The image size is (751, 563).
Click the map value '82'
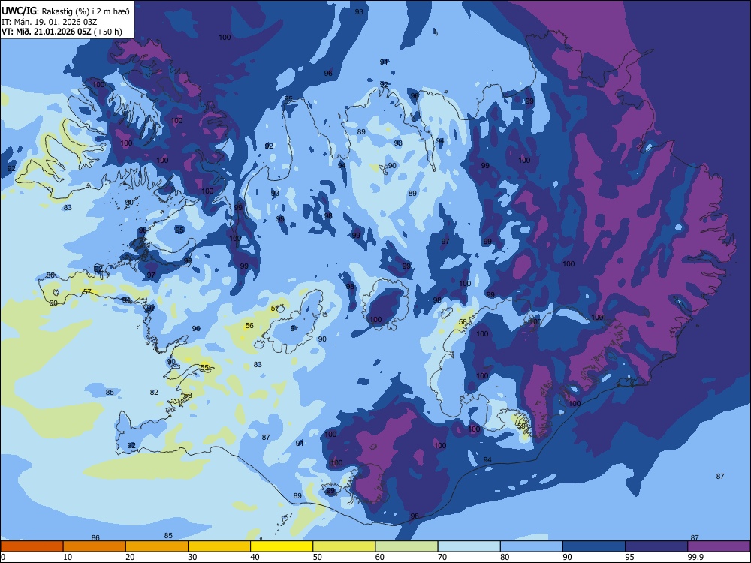click(154, 392)
